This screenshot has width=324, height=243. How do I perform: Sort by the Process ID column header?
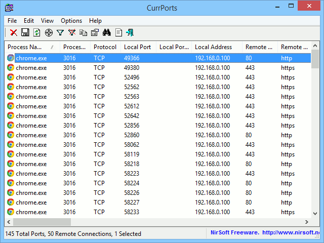(75, 47)
